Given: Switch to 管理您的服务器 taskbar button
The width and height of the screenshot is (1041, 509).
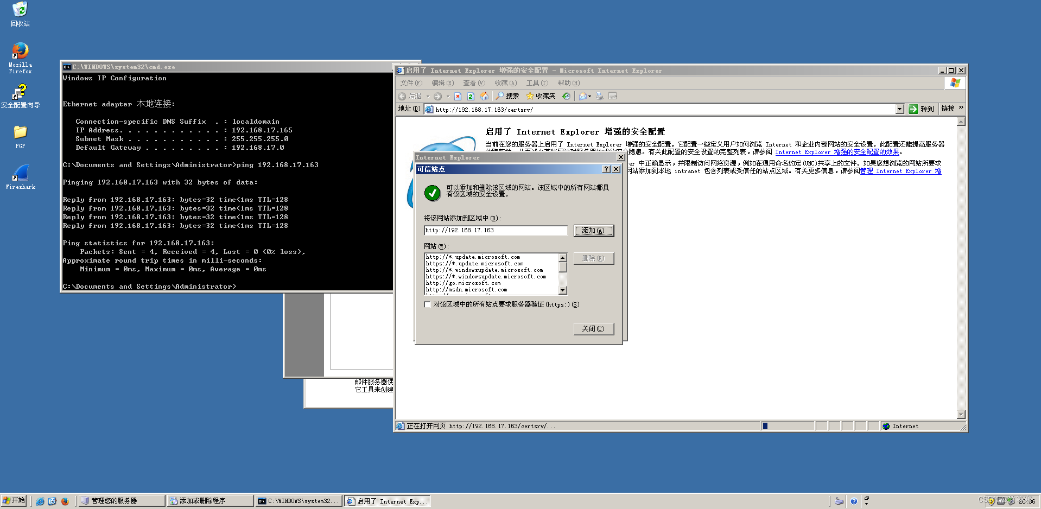Looking at the screenshot, I should [x=122, y=501].
